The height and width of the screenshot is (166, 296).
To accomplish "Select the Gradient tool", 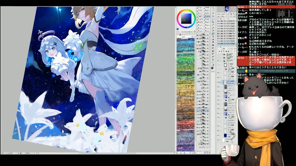I will point(213,51).
